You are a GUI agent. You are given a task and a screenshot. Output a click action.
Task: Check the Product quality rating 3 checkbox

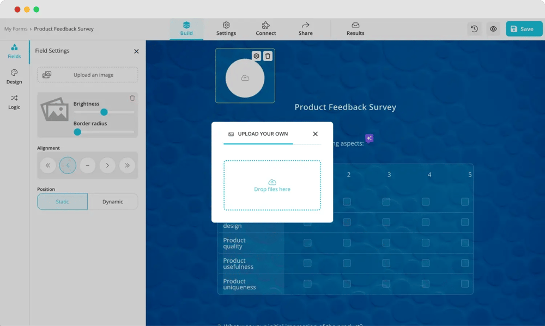click(386, 243)
